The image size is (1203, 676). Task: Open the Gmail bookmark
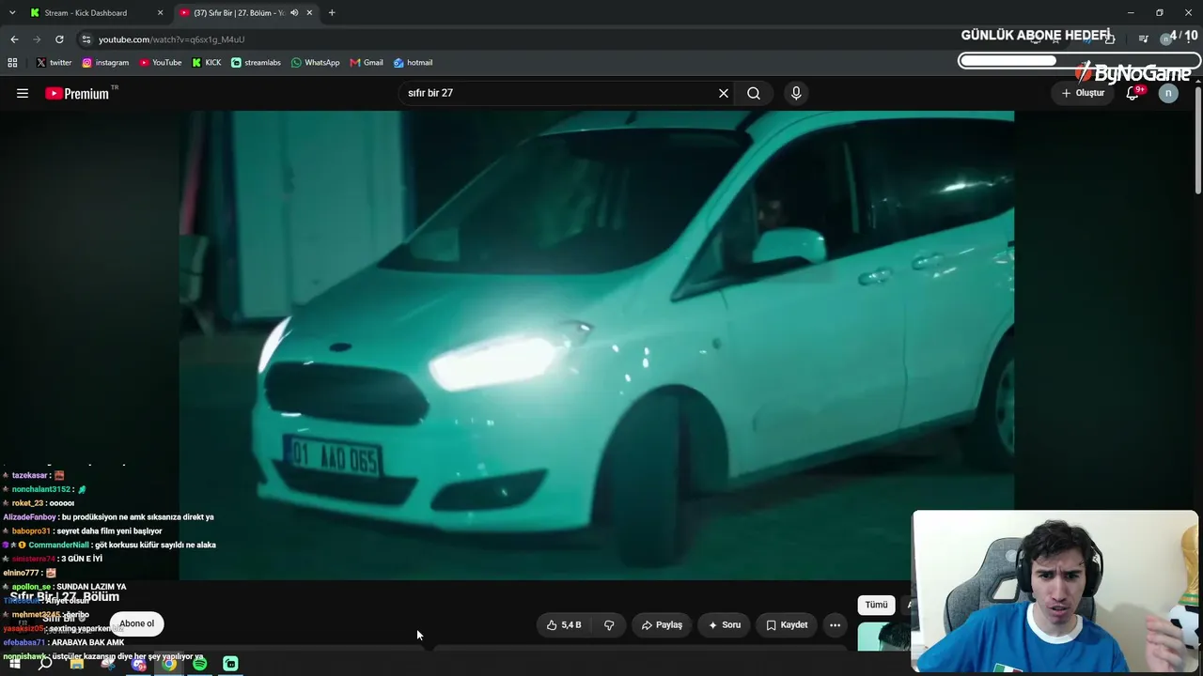(367, 63)
